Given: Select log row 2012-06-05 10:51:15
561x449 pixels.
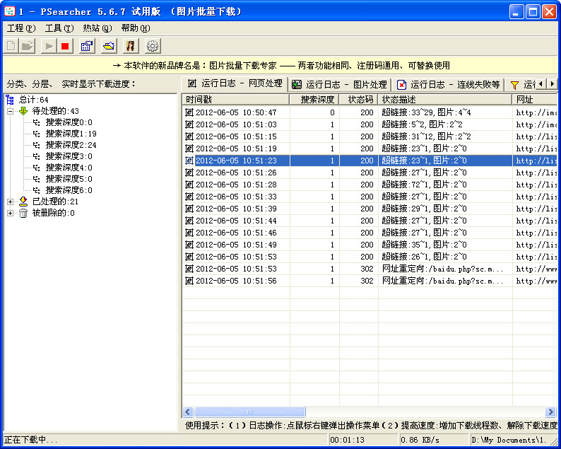Looking at the screenshot, I should [x=370, y=136].
